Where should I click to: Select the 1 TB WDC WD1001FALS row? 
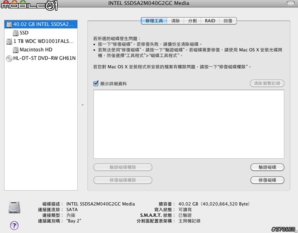[x=41, y=41]
